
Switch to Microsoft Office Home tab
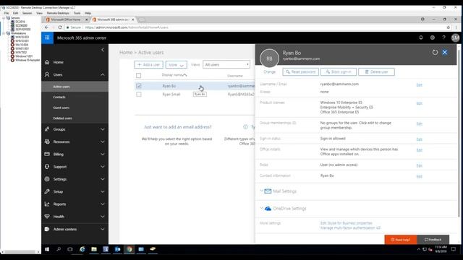(x=67, y=19)
